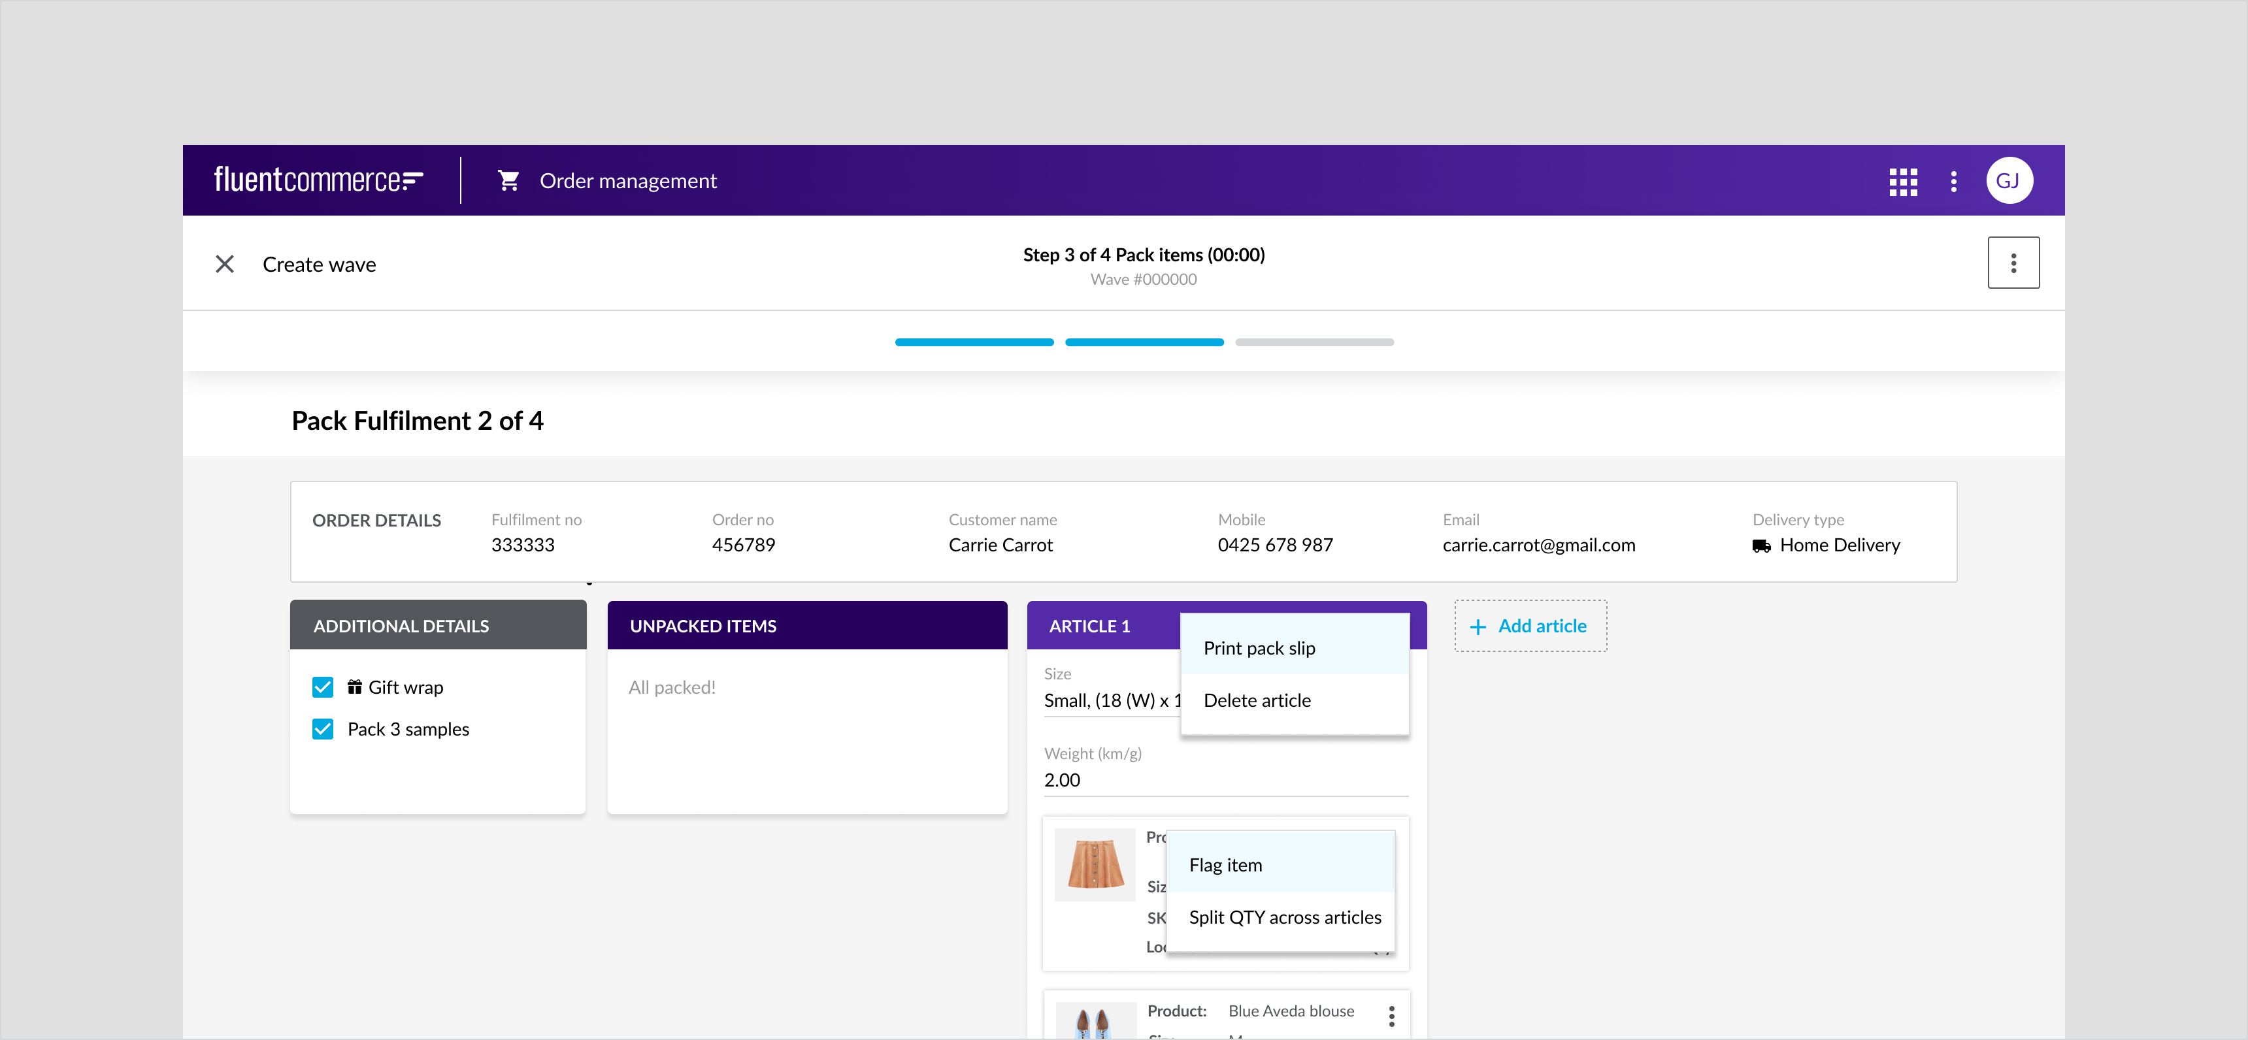The width and height of the screenshot is (2248, 1040).
Task: Uncheck the Gift wrap checkbox
Action: 322,687
